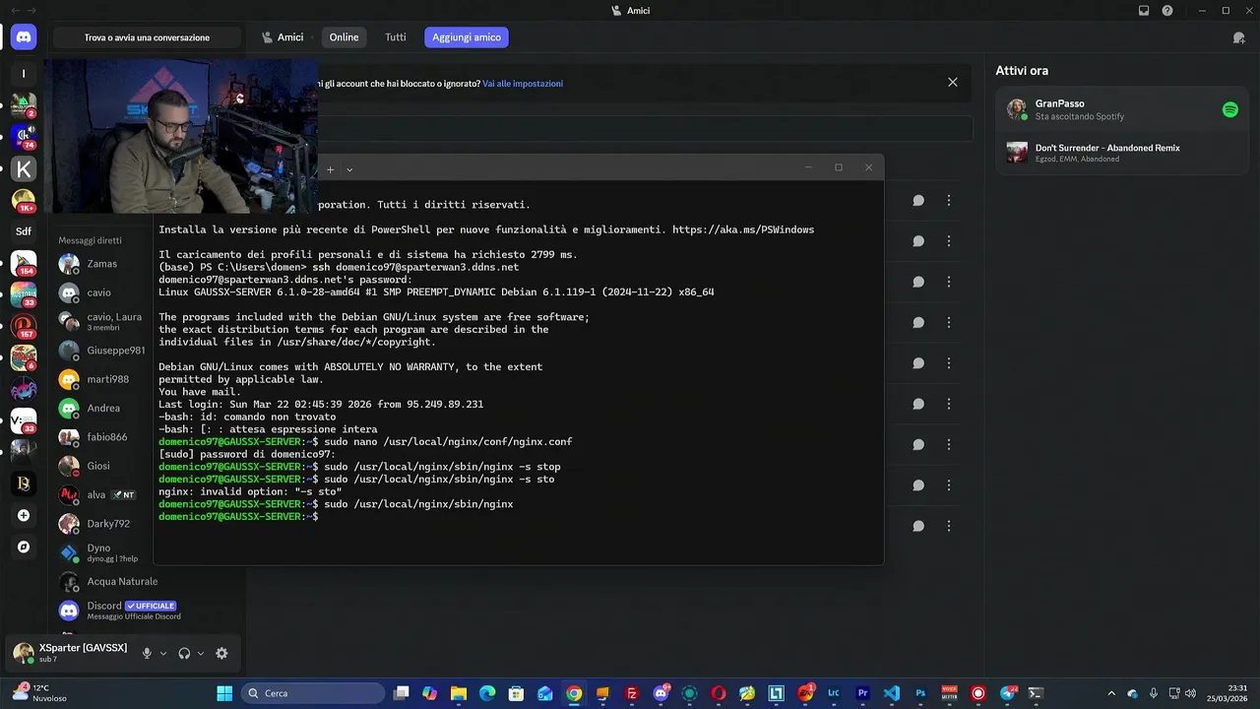1260x709 pixels.
Task: Select the Amici tab
Action: (x=283, y=37)
